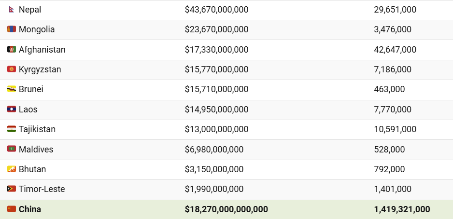453x219 pixels.
Task: Click the Afghanistan flag icon
Action: (x=12, y=49)
